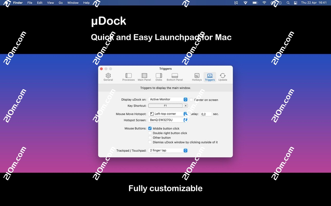Viewport: 331px width, 206px height.
Task: Switch to the Bottom Panel tab
Action: click(x=175, y=77)
